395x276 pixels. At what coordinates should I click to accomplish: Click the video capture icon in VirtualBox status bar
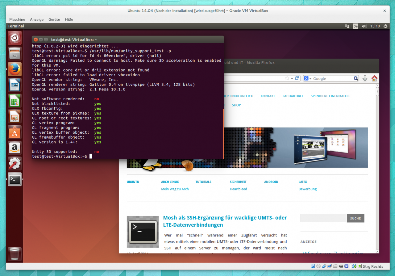pyautogui.click(x=341, y=266)
